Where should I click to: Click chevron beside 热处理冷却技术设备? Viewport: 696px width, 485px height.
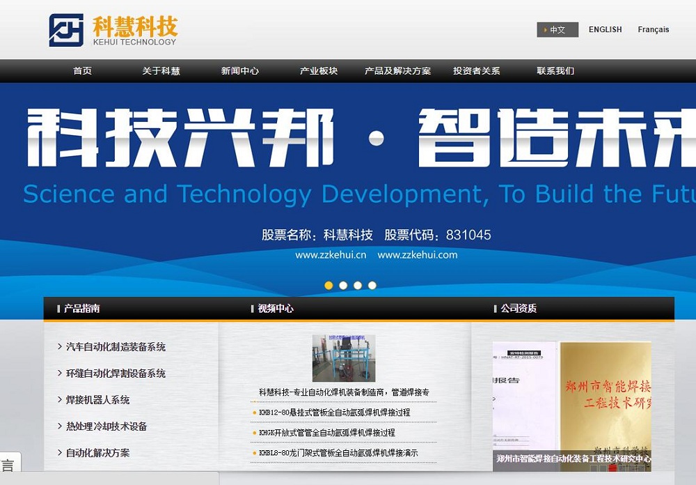[x=59, y=426]
